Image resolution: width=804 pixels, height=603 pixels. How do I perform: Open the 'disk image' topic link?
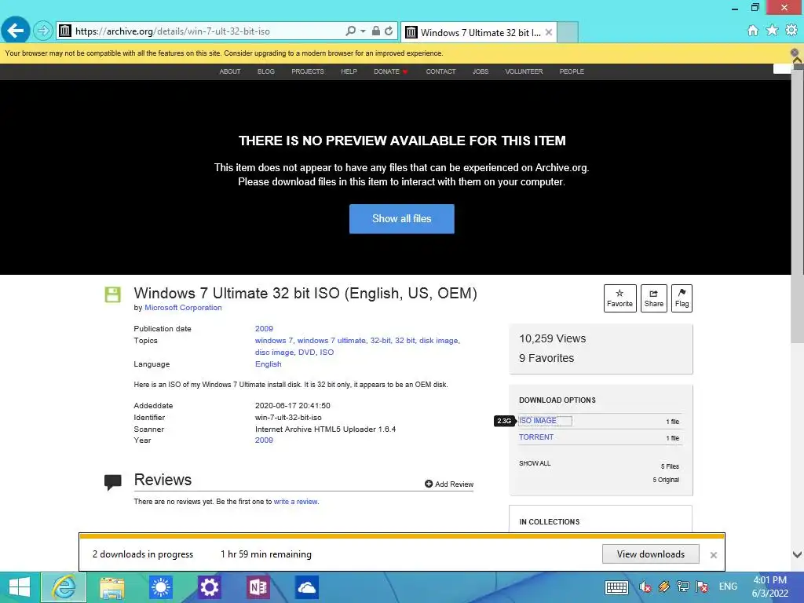(438, 341)
